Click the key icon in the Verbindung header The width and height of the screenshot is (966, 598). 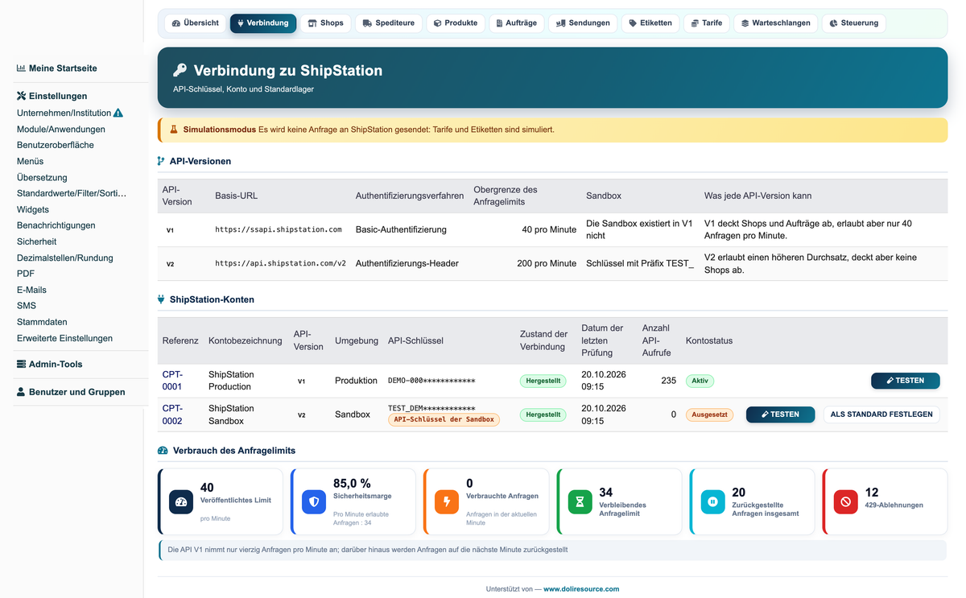click(x=180, y=70)
